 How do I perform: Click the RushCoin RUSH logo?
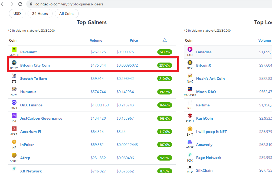coord(190,116)
